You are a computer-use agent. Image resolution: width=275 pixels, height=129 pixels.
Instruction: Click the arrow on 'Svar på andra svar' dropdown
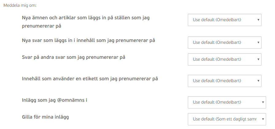(258, 59)
